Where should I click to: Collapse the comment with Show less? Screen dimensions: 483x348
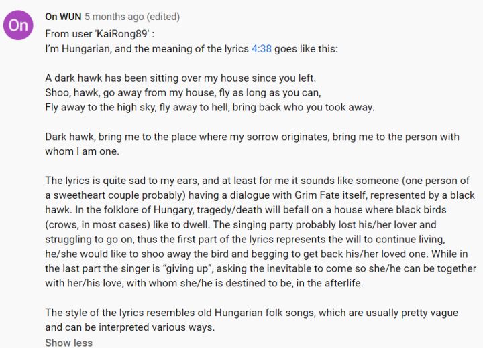pyautogui.click(x=68, y=343)
